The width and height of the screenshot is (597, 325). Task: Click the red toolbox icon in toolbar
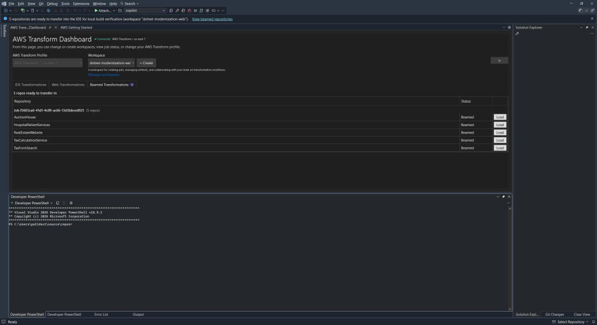pos(189,11)
